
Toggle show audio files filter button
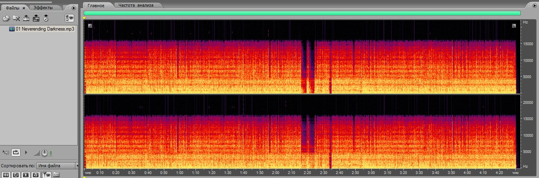click(6, 175)
